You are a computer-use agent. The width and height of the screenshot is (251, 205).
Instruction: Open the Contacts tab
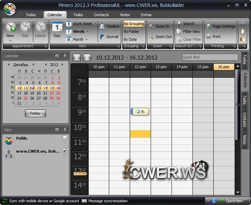coord(101,15)
